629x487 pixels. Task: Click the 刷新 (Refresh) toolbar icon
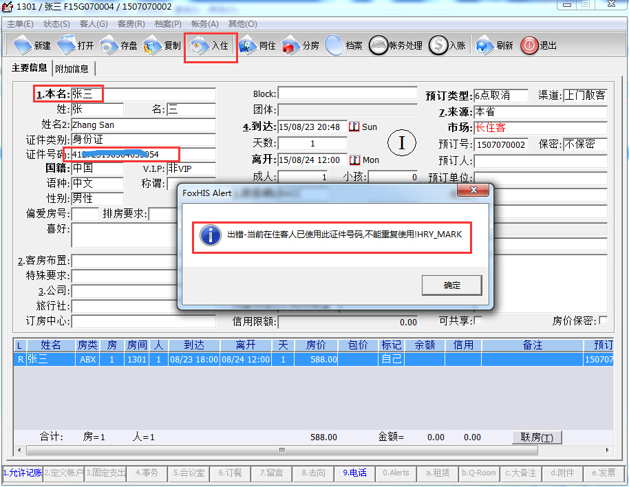pyautogui.click(x=485, y=46)
